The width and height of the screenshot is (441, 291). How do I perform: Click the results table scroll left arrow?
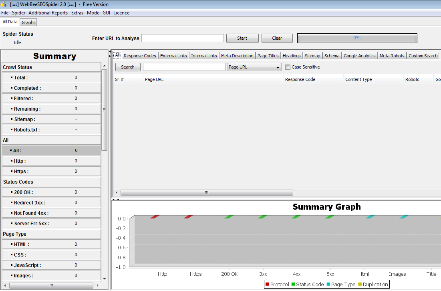point(117,192)
